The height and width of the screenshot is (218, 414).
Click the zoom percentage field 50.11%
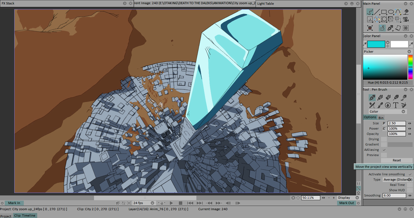coord(311,198)
